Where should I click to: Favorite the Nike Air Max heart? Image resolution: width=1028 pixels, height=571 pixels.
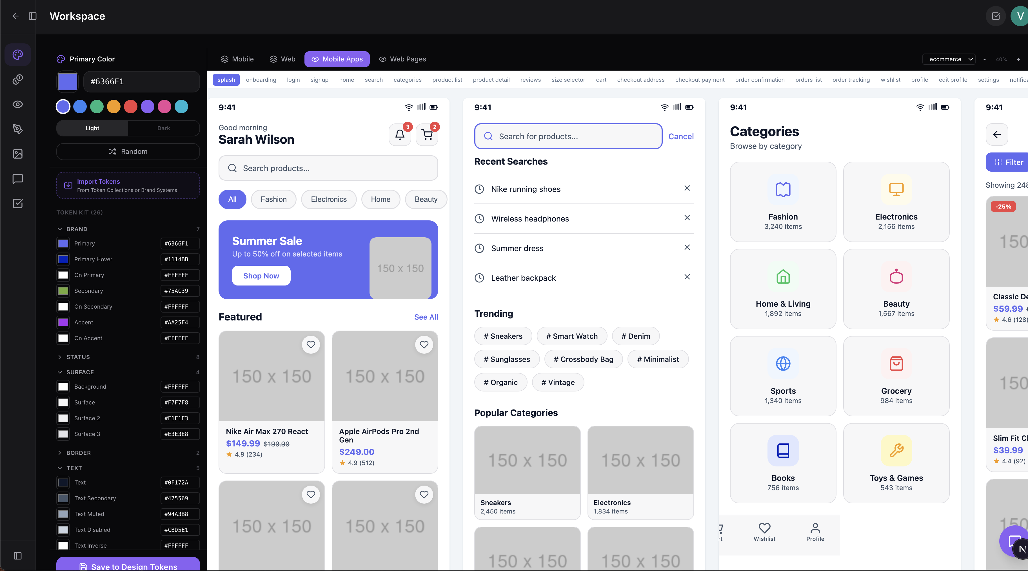(x=311, y=344)
